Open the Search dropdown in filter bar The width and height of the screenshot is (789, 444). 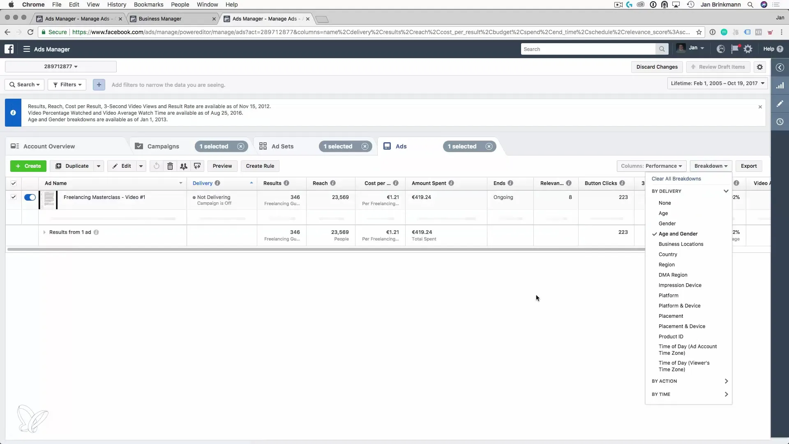[x=25, y=85]
